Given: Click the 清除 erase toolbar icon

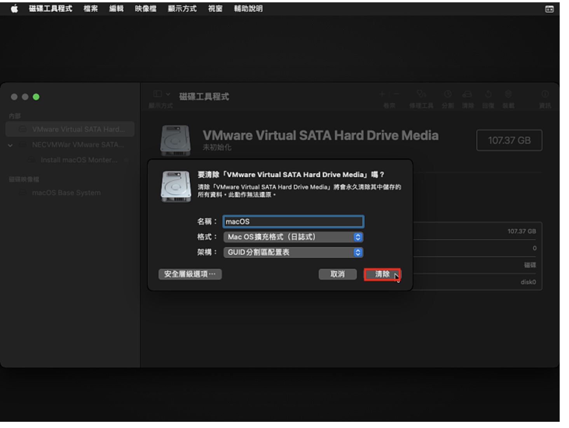Looking at the screenshot, I should 468,94.
